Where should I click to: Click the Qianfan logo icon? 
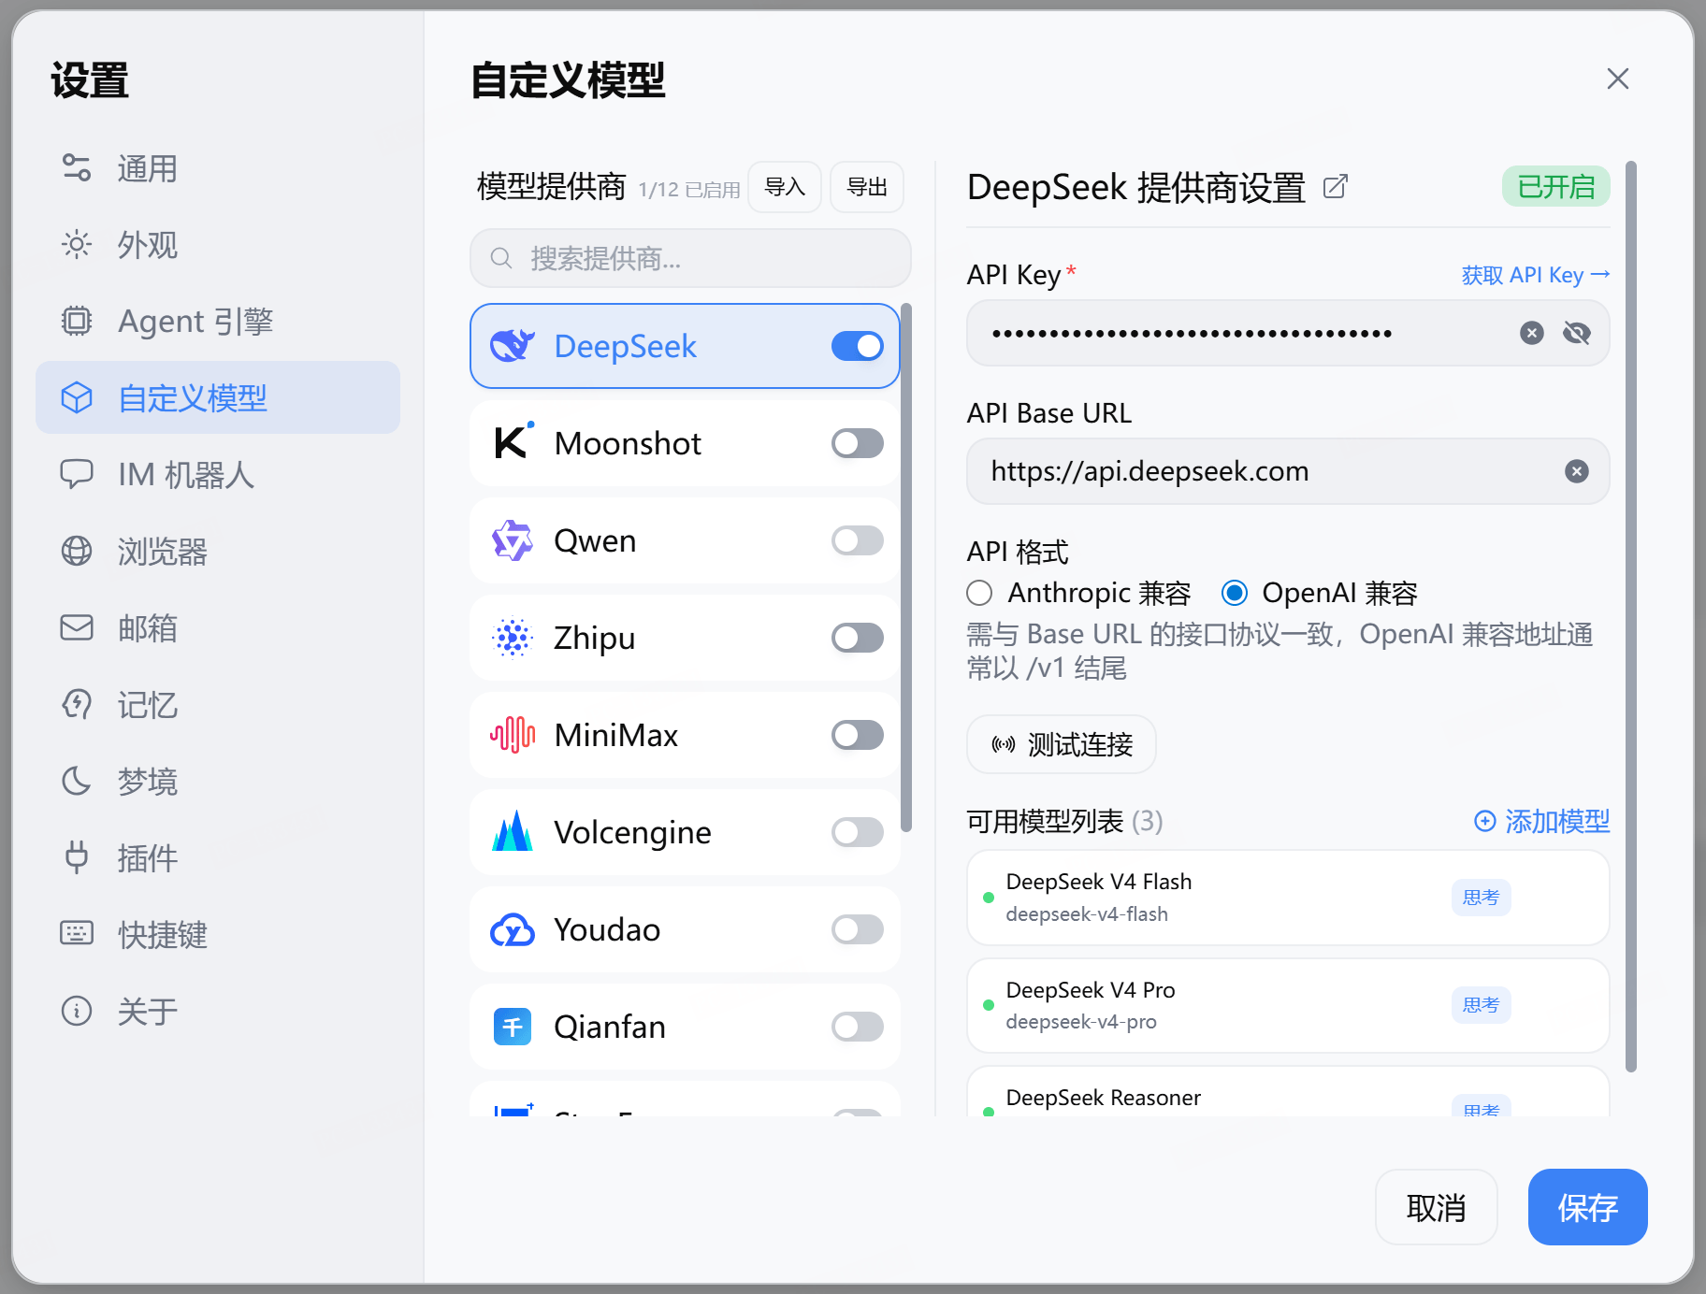click(513, 1027)
